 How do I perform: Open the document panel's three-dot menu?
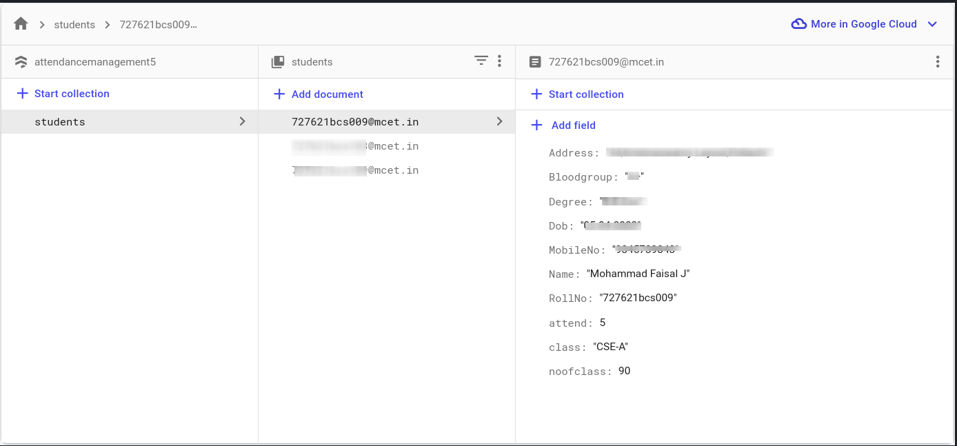[x=938, y=61]
